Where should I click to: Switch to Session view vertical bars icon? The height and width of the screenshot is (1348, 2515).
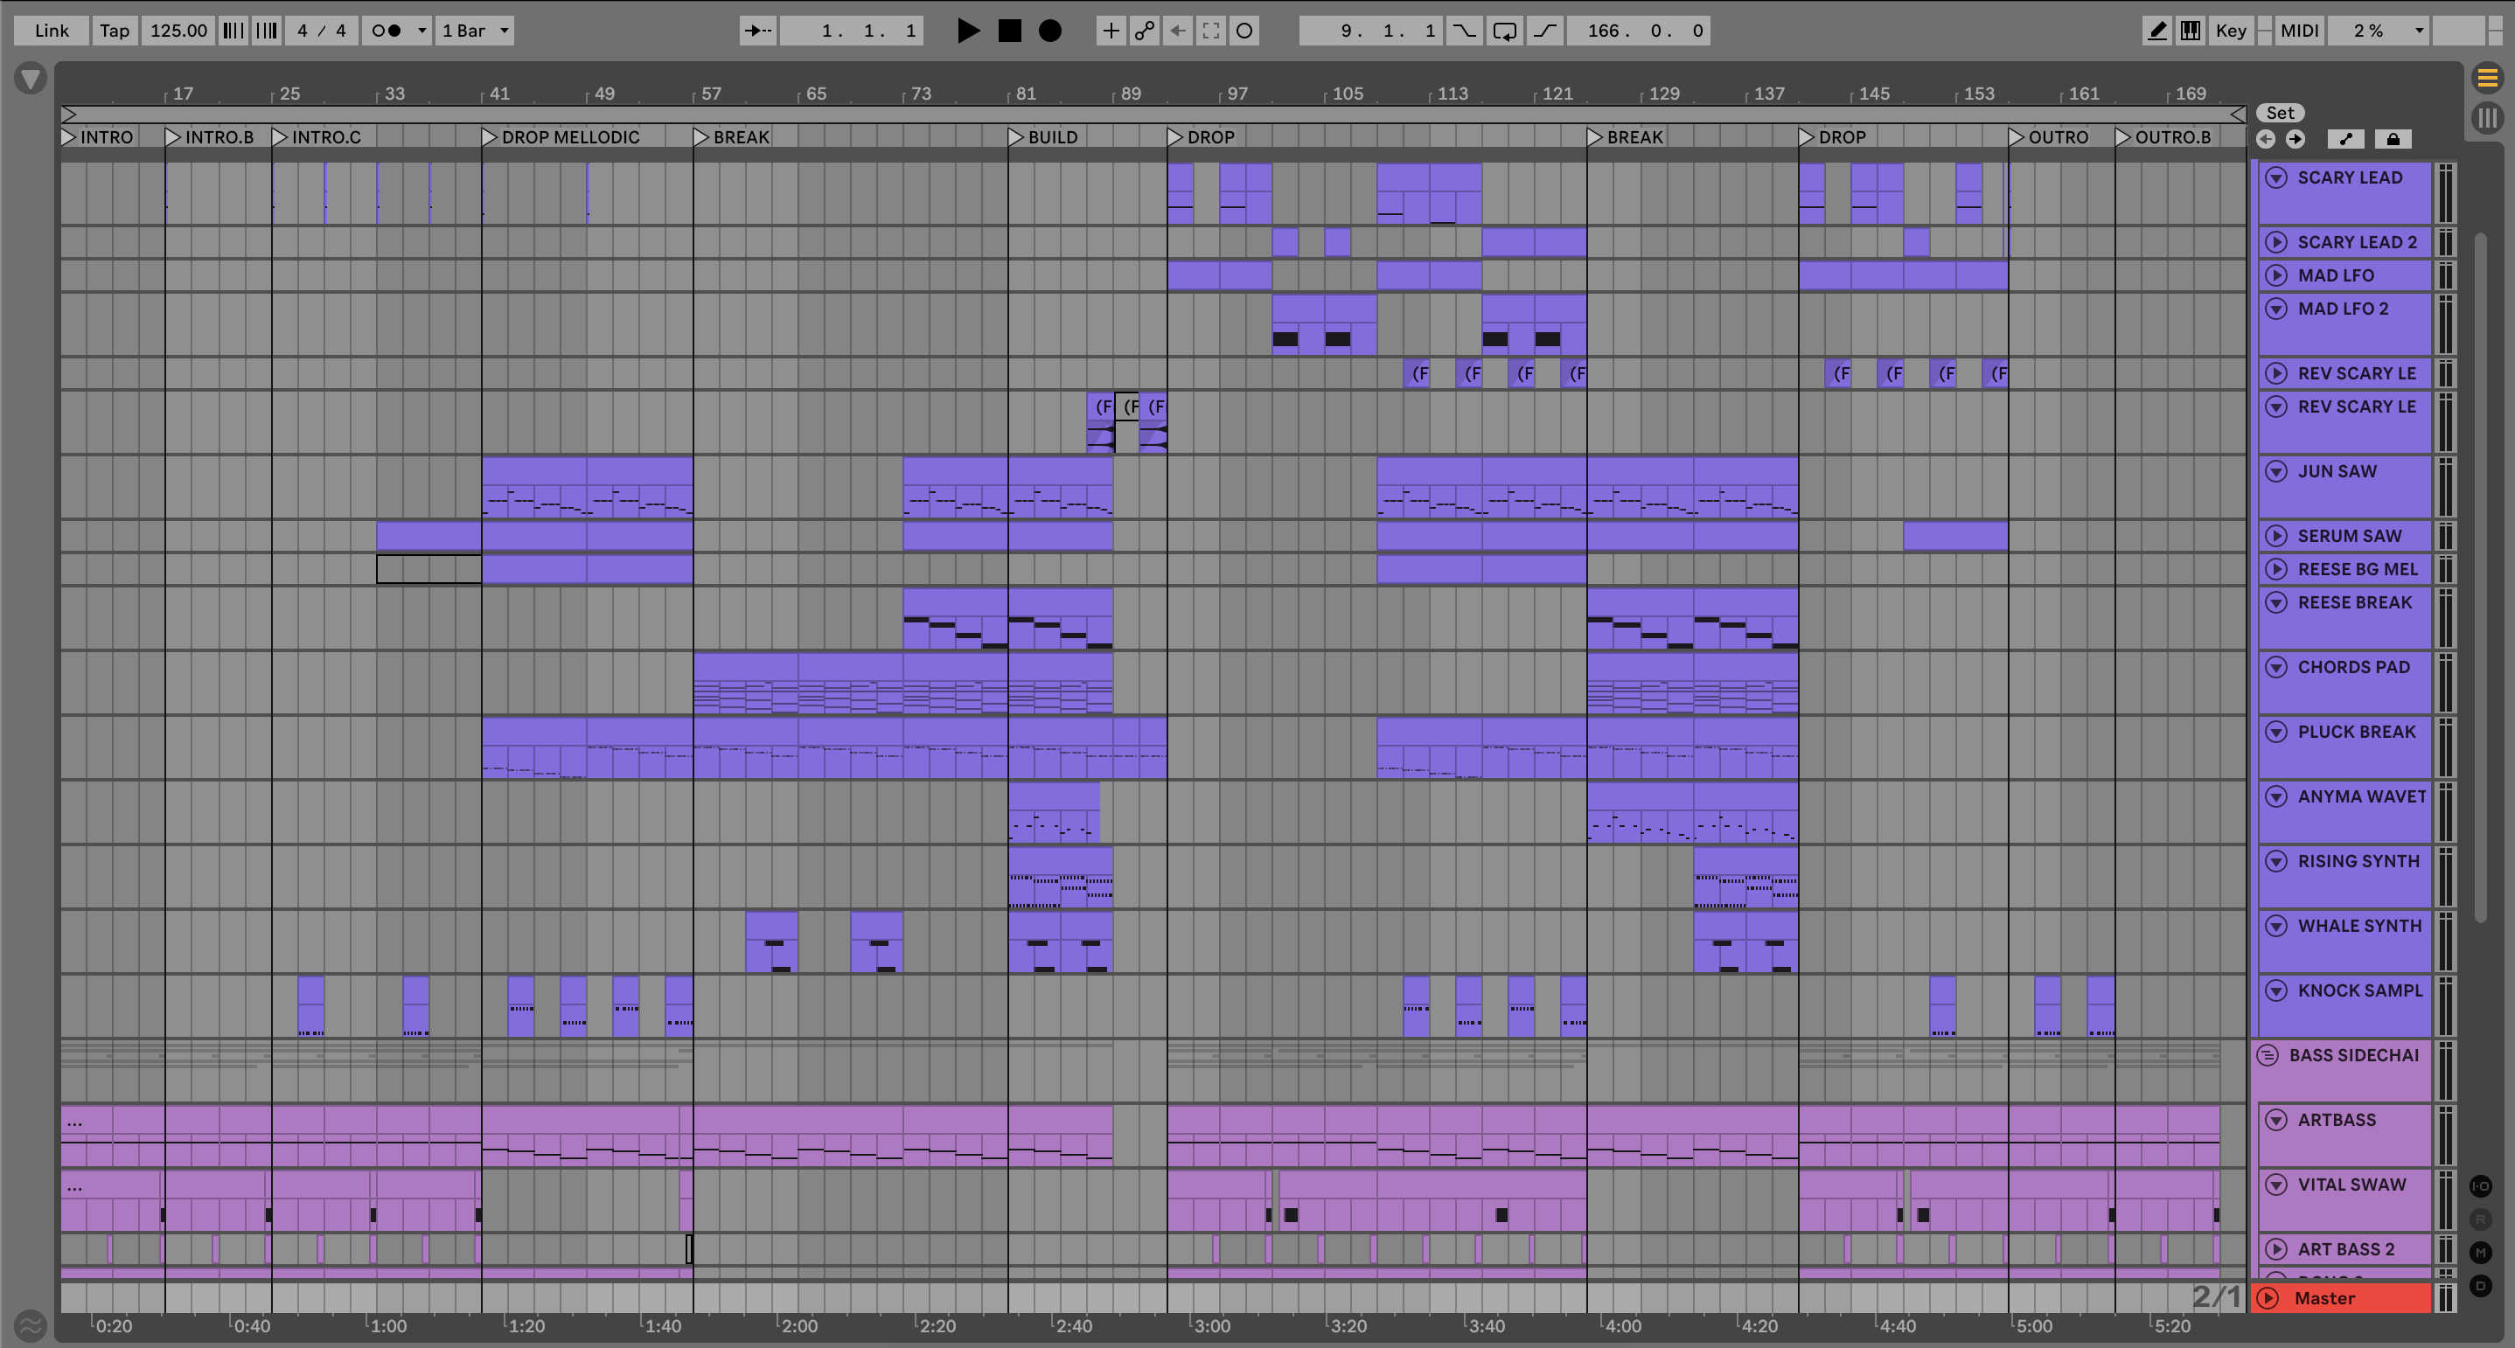click(2487, 118)
